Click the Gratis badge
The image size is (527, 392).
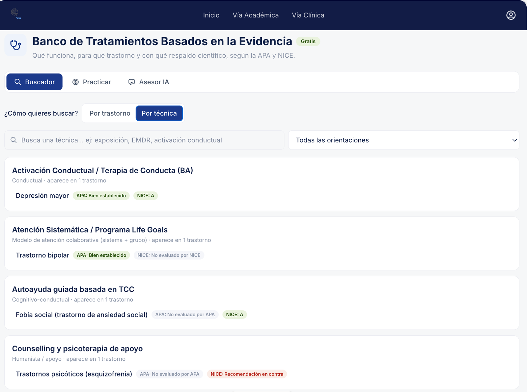(x=308, y=41)
